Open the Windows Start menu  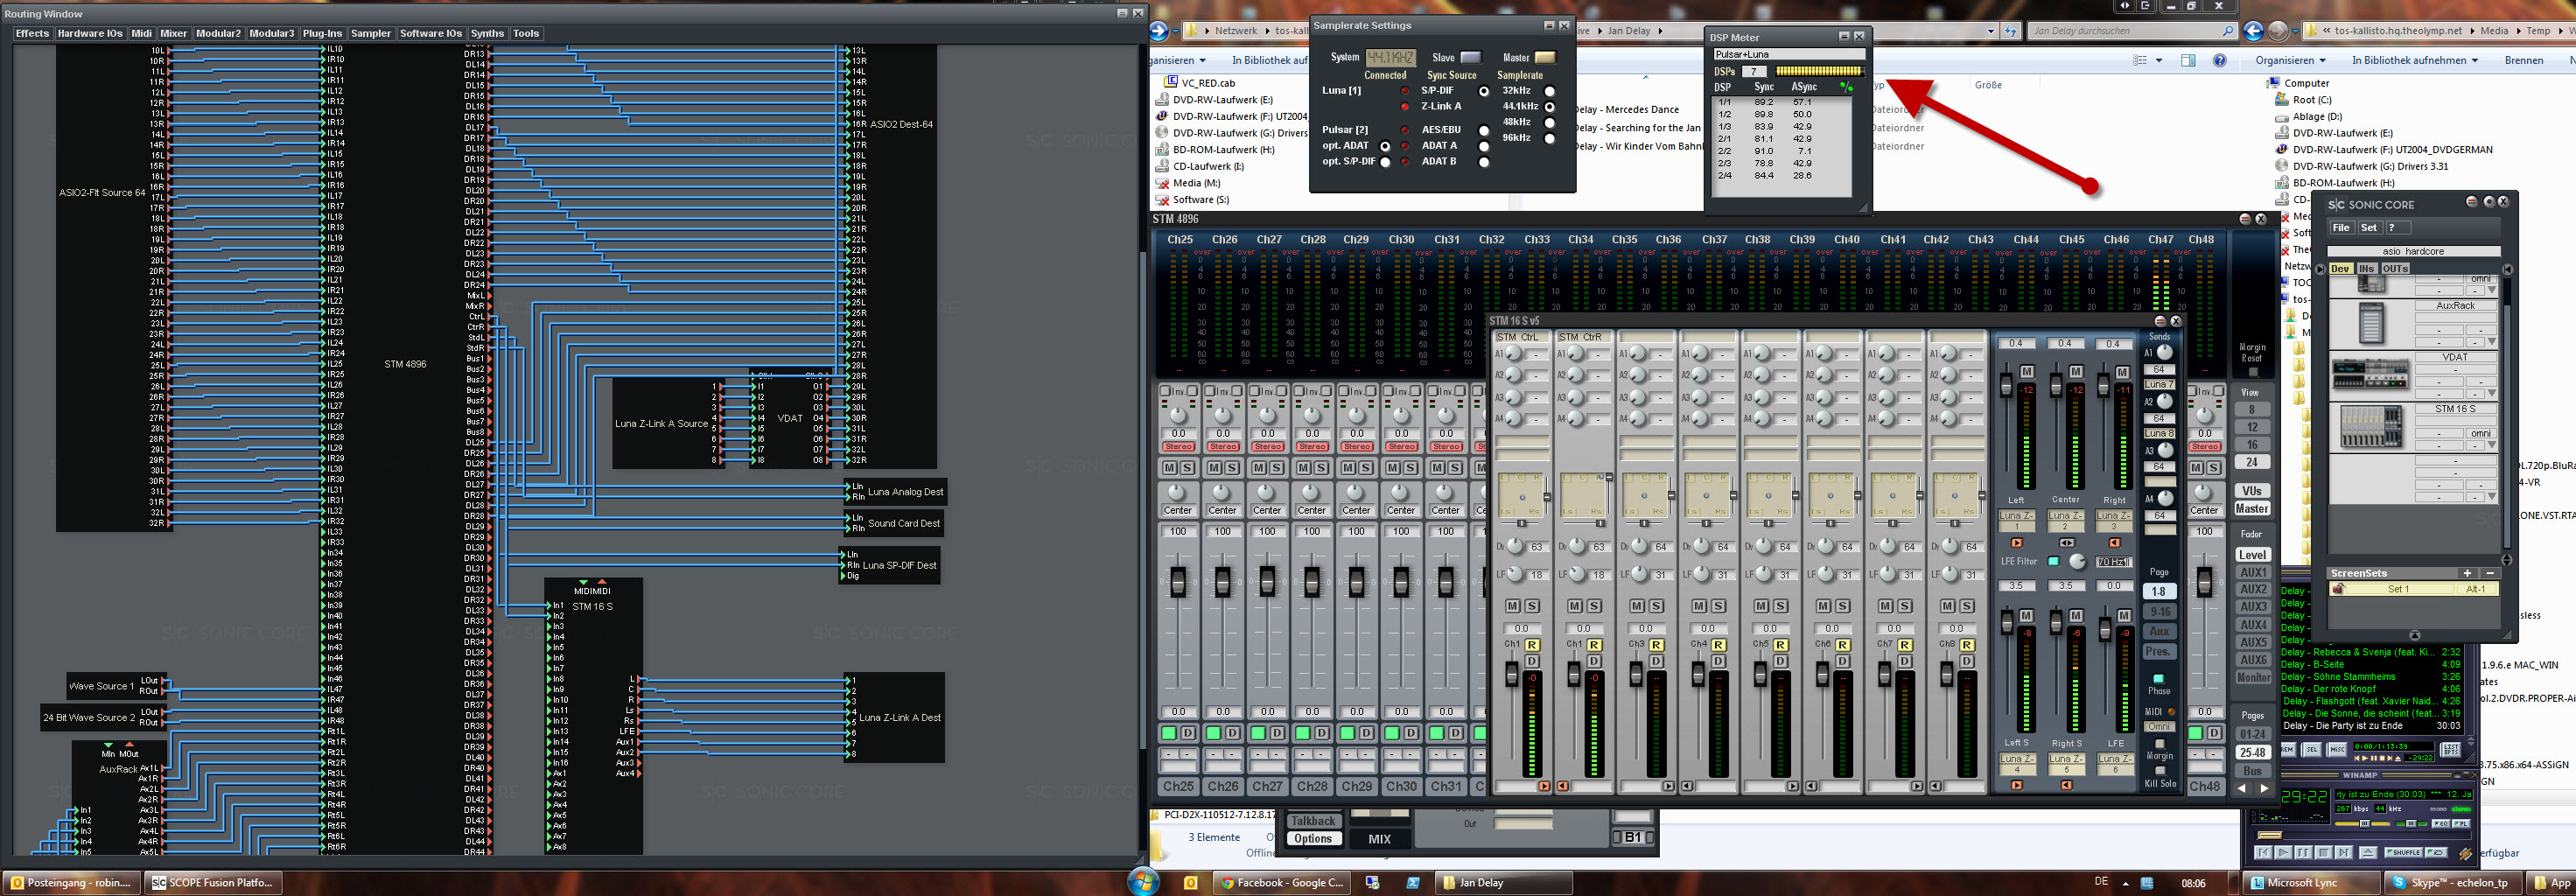[x=1143, y=881]
